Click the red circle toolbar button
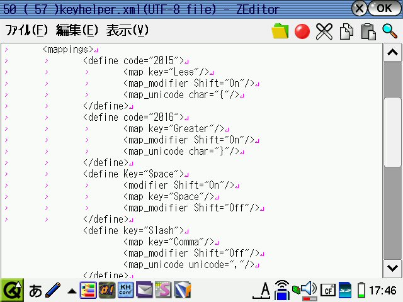The height and width of the screenshot is (302, 403). click(x=302, y=31)
